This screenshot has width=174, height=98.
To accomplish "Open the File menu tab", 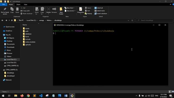I will [x=4, y=4].
